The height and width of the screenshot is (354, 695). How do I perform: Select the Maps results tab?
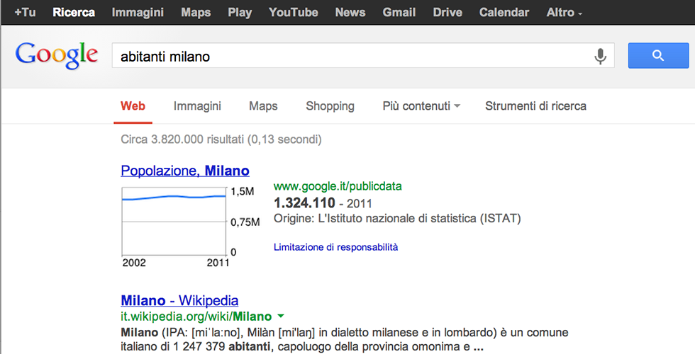(263, 106)
